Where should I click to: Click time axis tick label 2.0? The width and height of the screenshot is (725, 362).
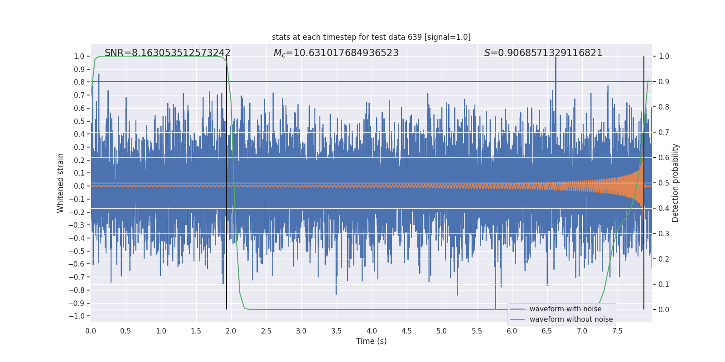(231, 331)
